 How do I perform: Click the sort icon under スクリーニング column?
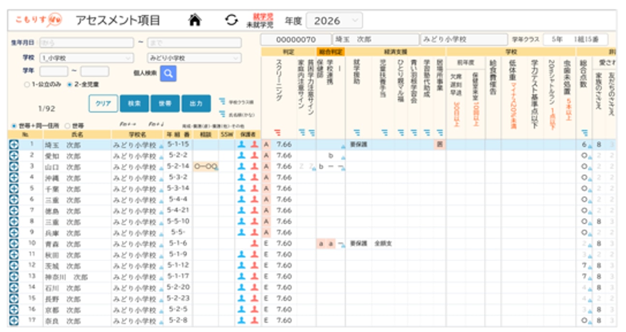coord(278,131)
